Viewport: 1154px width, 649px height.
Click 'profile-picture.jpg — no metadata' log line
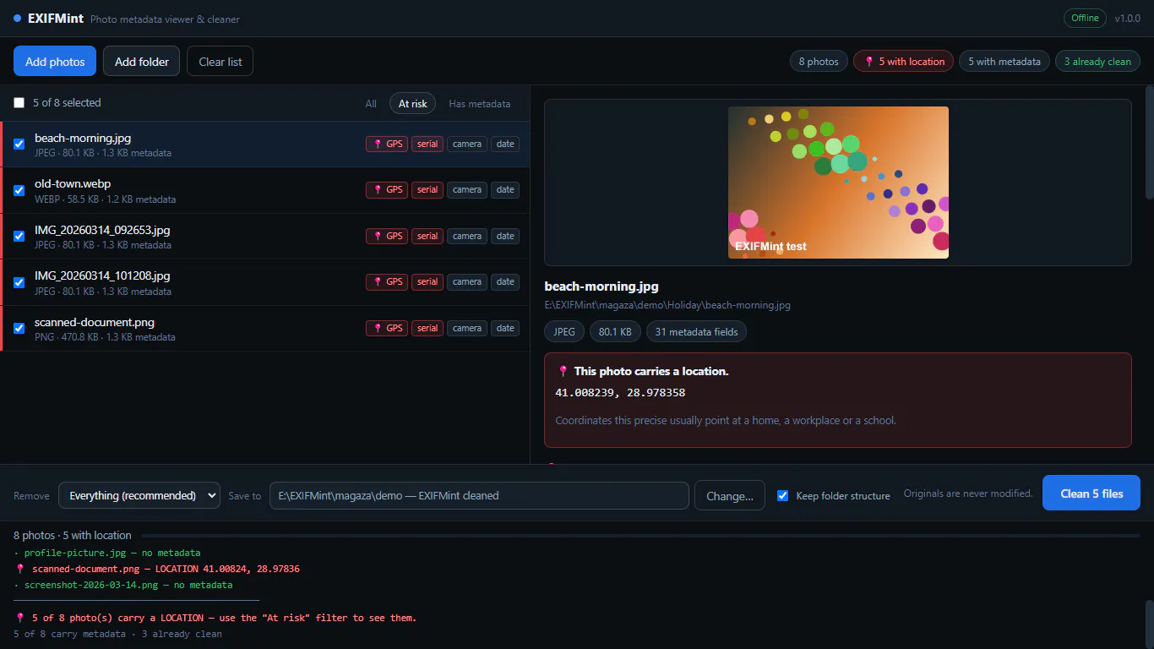coord(107,553)
